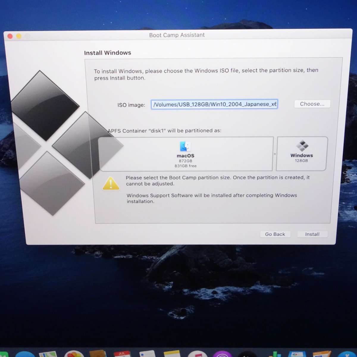Close the Boot Camp Assistant window
The height and width of the screenshot is (357, 357).
click(x=10, y=36)
